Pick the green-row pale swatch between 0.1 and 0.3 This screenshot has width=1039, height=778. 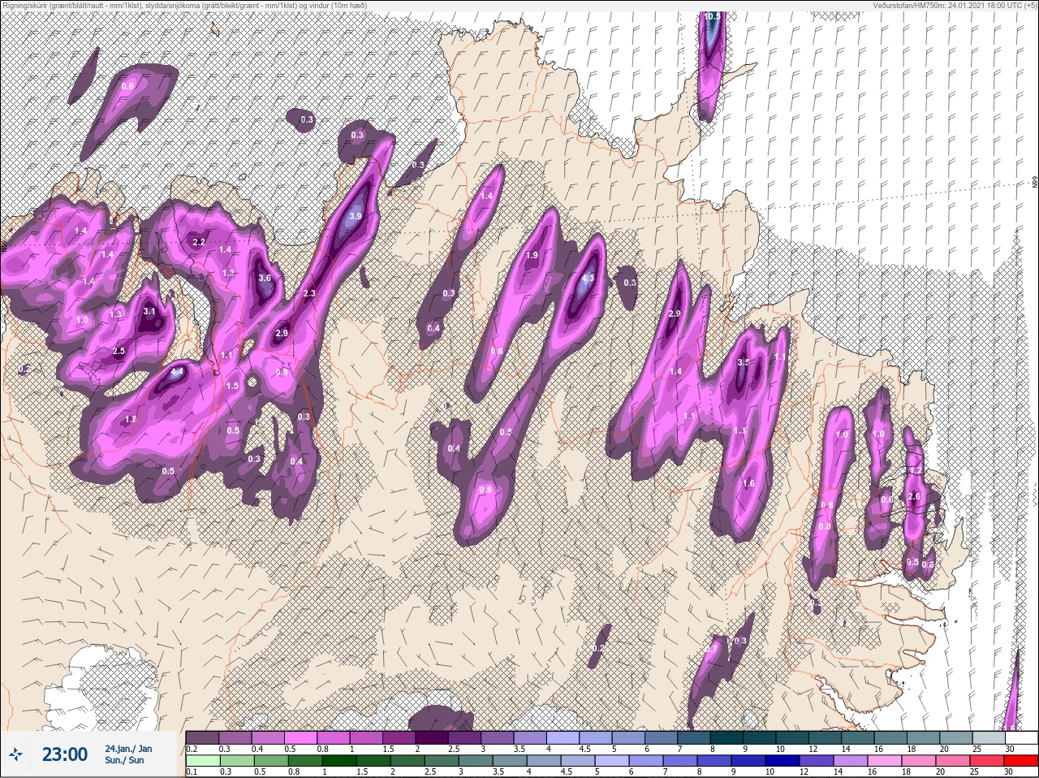203,760
